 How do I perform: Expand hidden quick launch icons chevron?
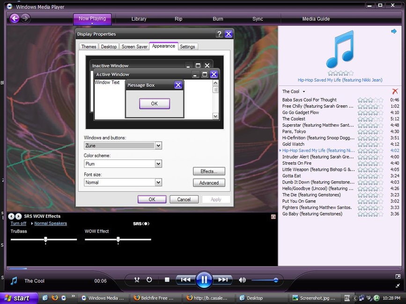point(73,296)
